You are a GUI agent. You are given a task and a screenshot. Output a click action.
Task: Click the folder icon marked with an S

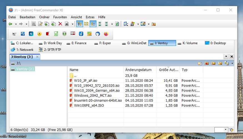pos(154,24)
